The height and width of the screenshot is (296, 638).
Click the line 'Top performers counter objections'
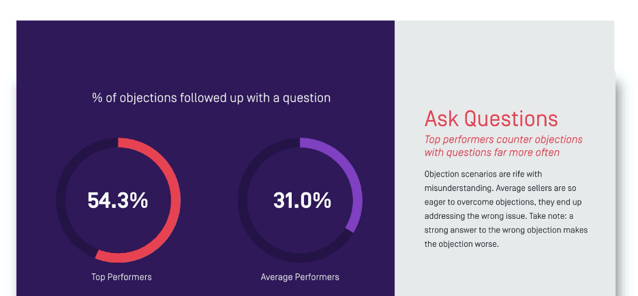click(503, 139)
